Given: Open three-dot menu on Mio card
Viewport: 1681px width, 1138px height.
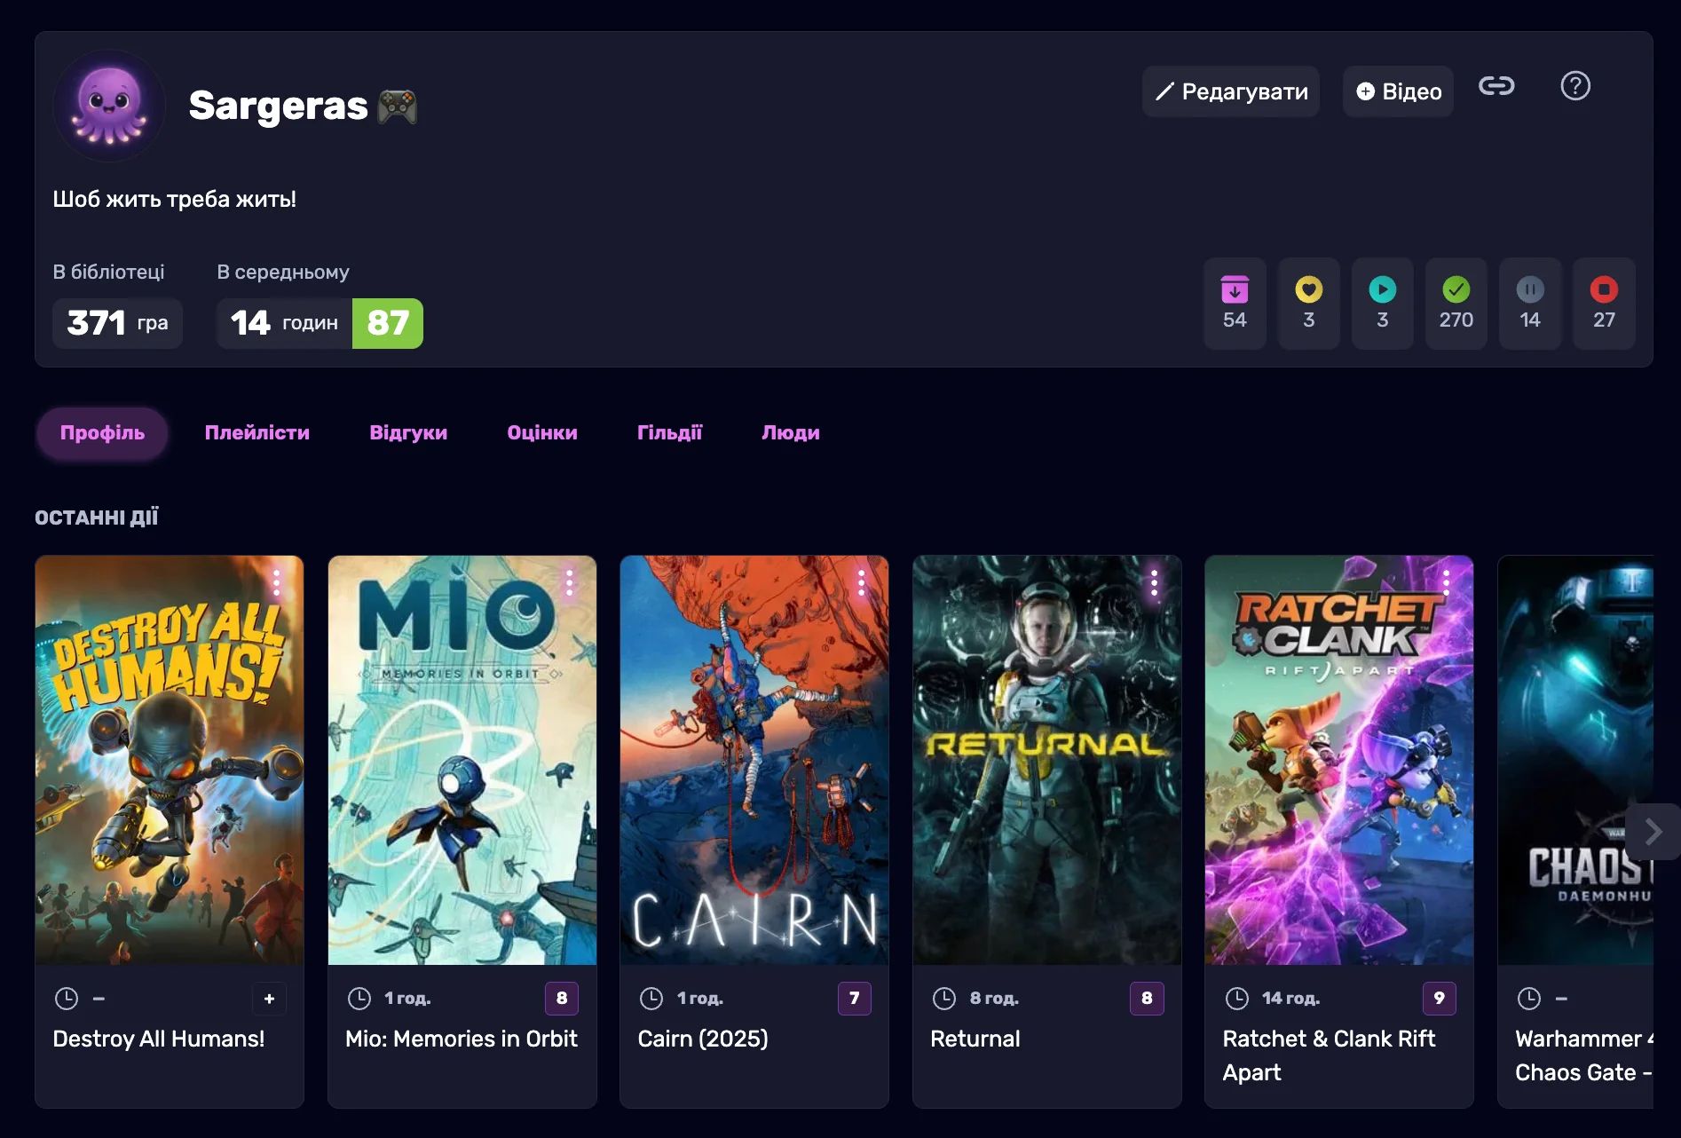Looking at the screenshot, I should (x=569, y=583).
